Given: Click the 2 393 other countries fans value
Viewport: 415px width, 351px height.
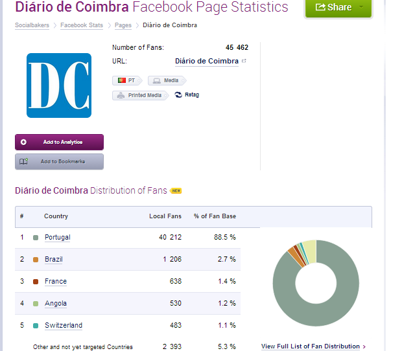Looking at the screenshot, I should (x=172, y=346).
